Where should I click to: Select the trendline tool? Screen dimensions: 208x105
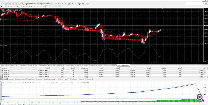14,6
